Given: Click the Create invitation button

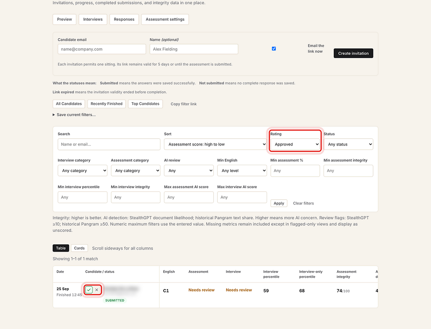Looking at the screenshot, I should click(x=353, y=53).
